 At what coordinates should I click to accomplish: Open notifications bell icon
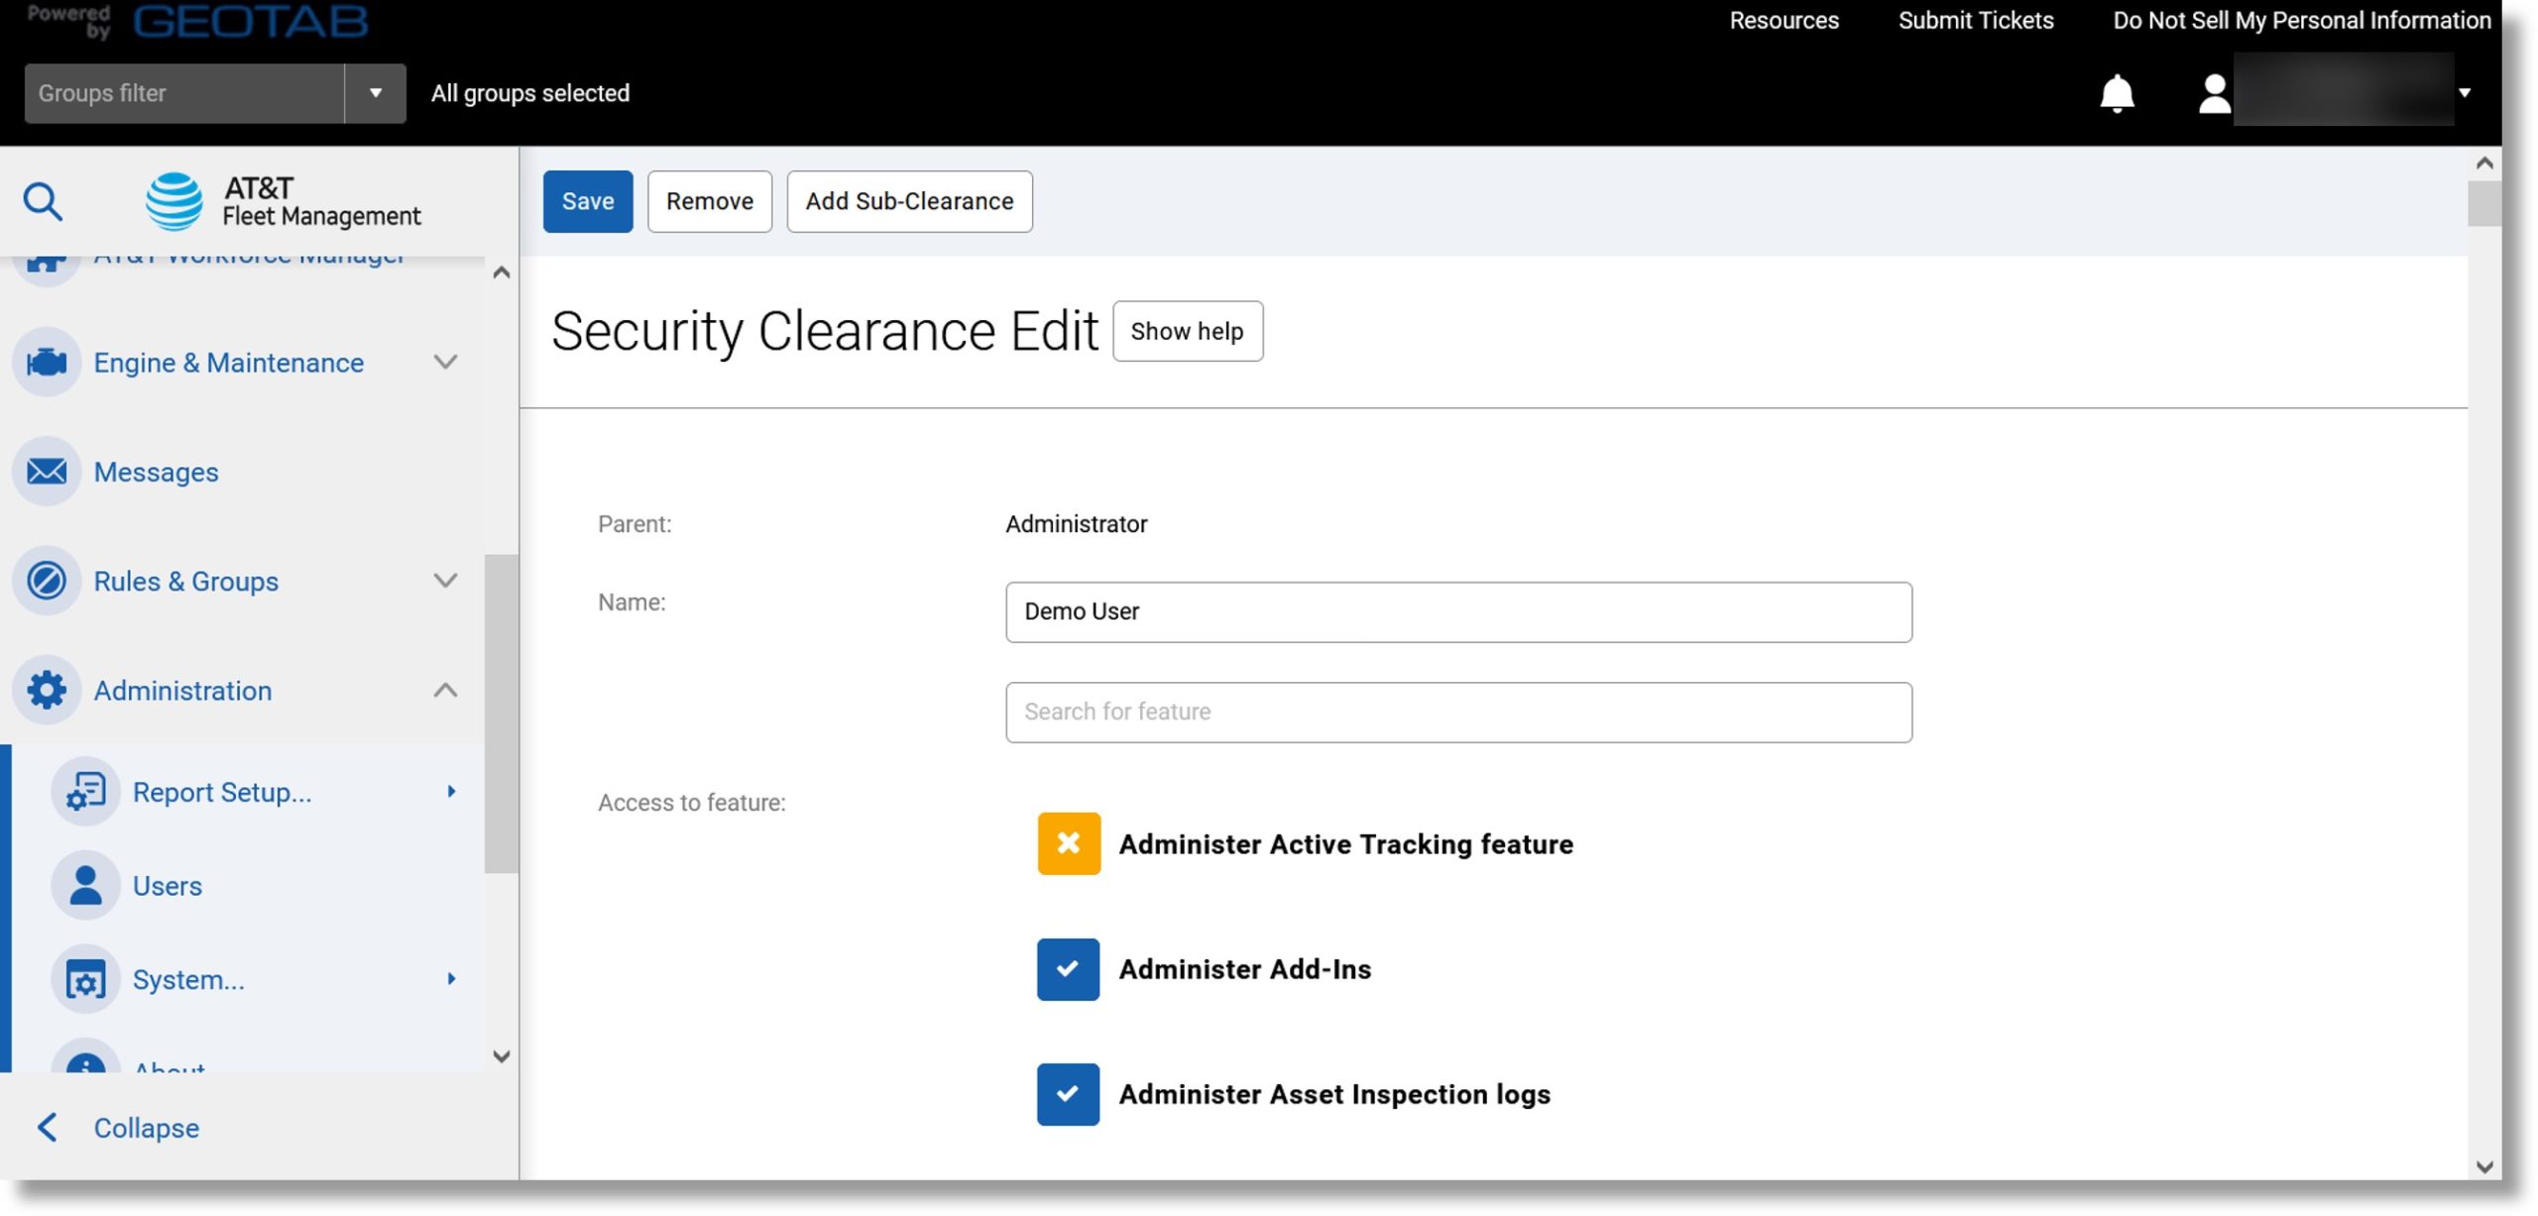pos(2117,93)
